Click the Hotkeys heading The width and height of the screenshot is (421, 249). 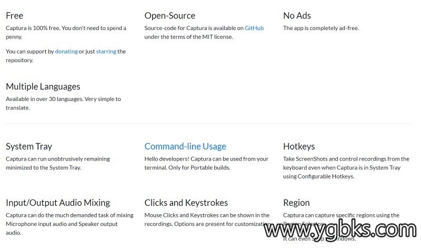coord(299,146)
